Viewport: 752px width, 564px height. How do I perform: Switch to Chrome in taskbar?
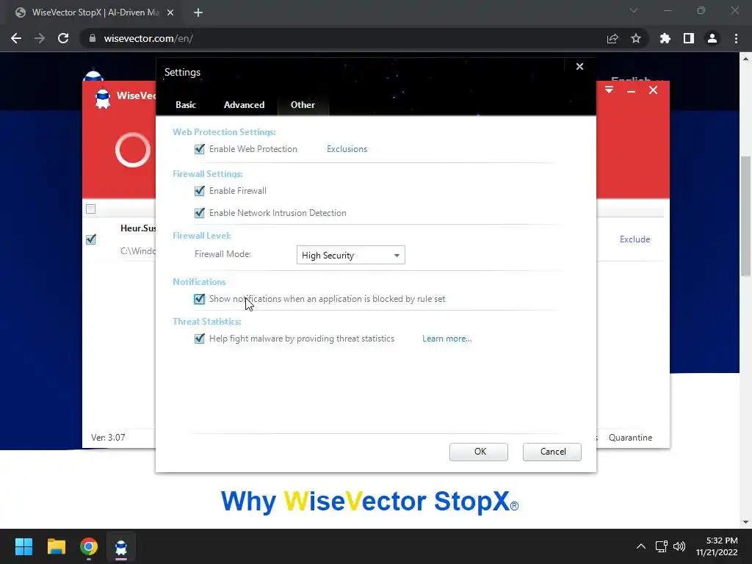pos(89,546)
